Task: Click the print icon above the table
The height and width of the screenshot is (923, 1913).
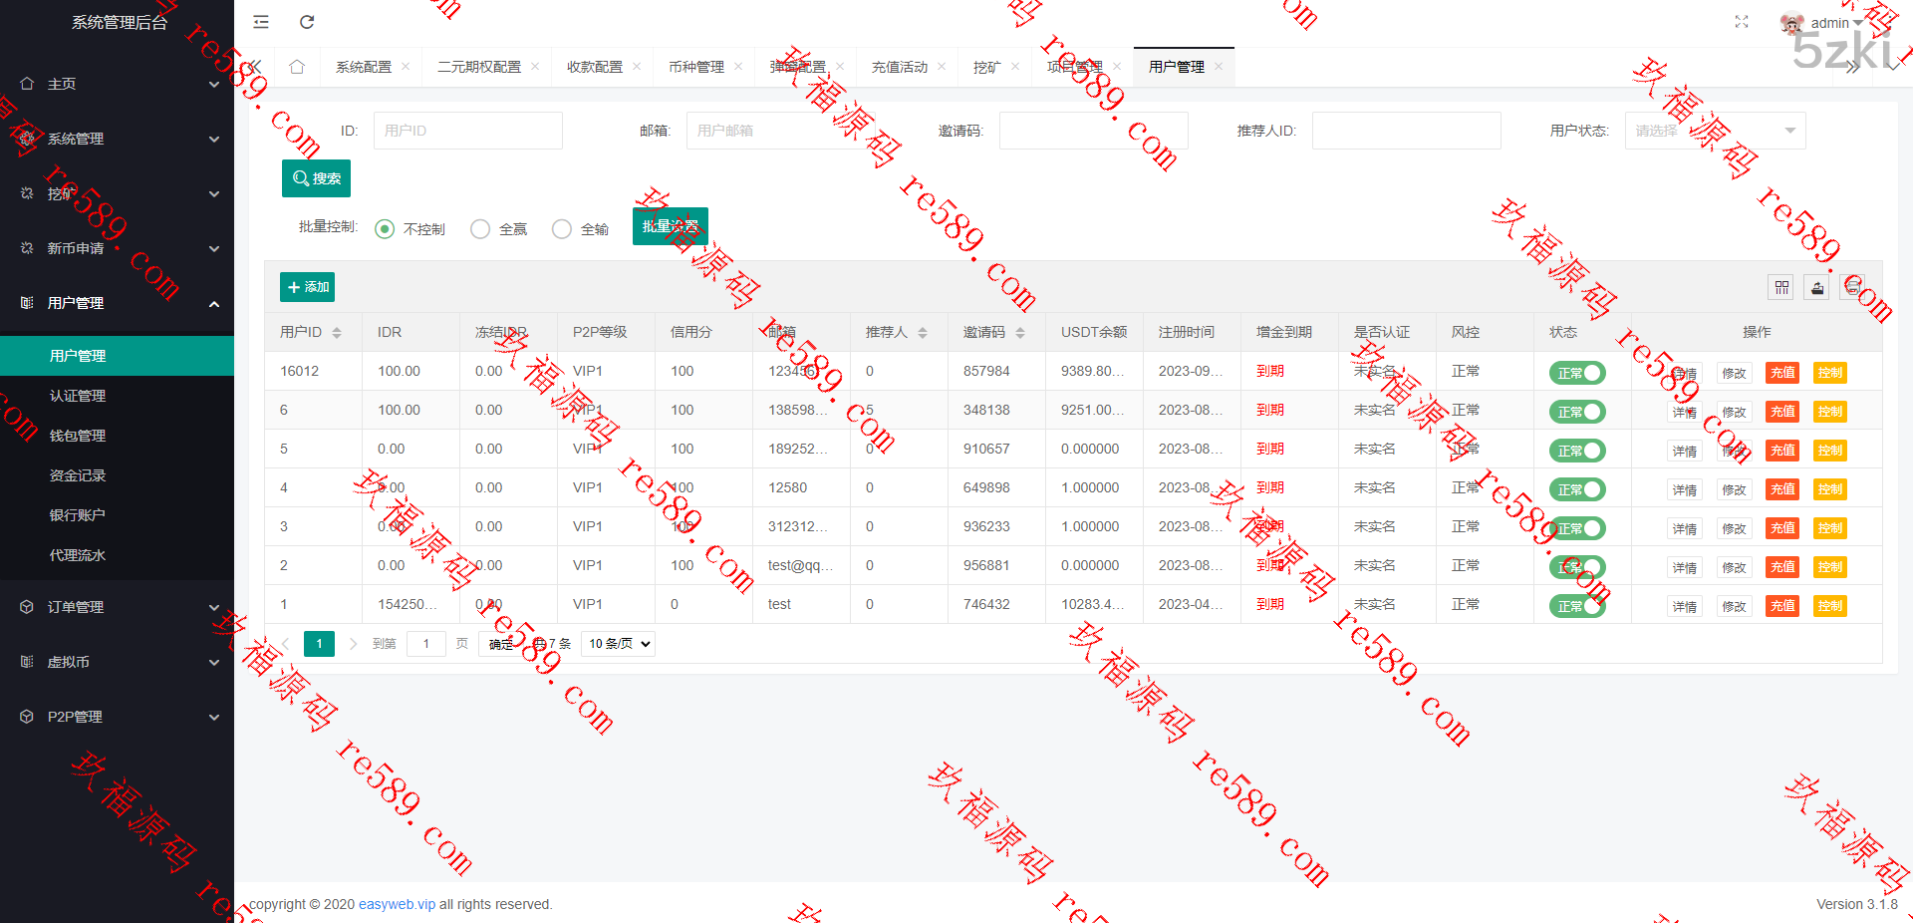Action: coord(1852,288)
